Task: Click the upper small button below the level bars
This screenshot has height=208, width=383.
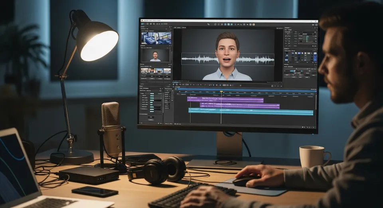Action: (x=151, y=117)
